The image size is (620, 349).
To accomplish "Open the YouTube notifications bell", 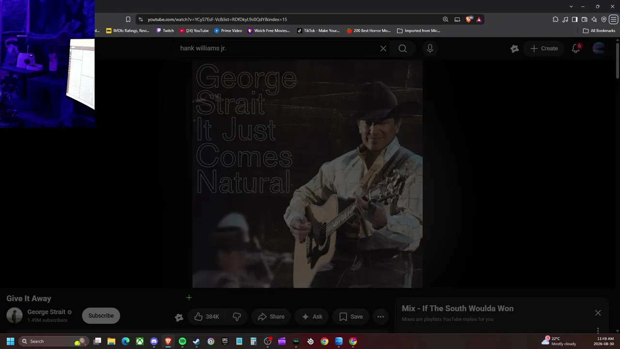I will pos(576,48).
